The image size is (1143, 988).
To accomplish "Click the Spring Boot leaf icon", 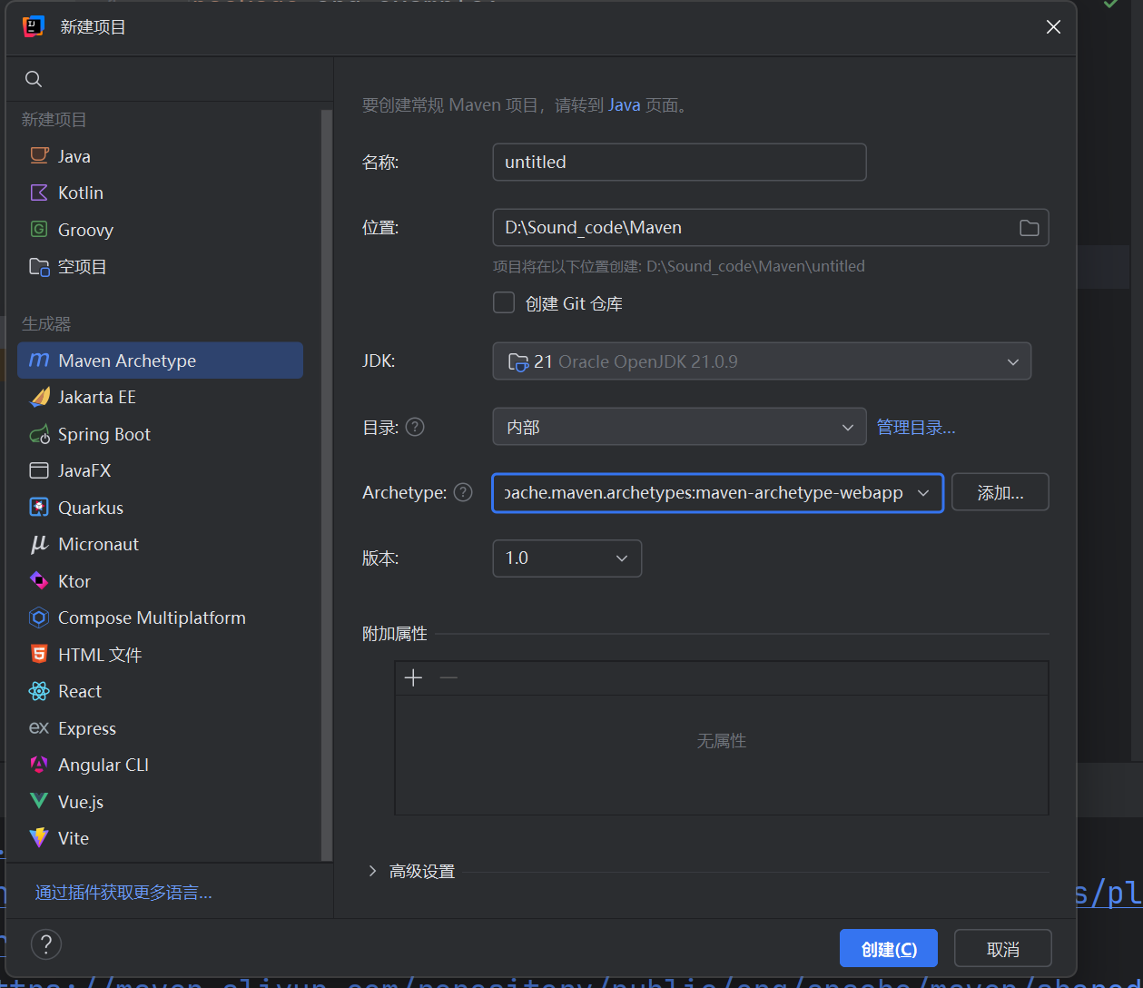I will (x=39, y=434).
